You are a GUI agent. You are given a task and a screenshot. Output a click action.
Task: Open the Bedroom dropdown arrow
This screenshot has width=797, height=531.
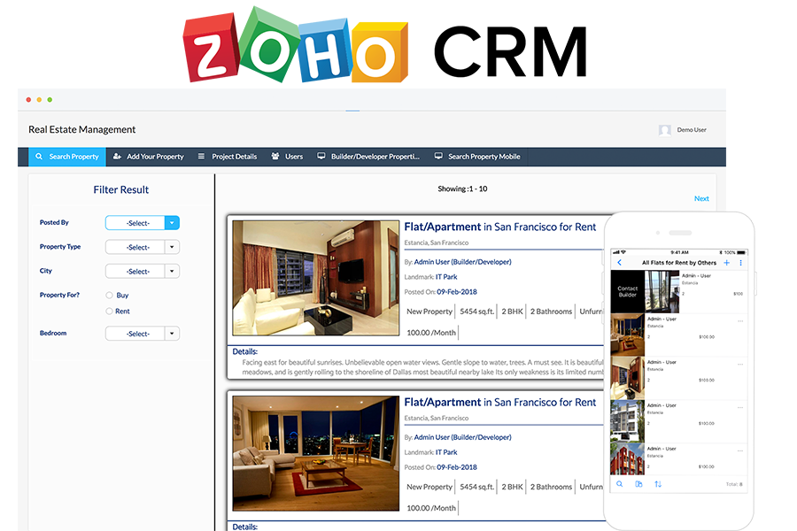(x=172, y=334)
